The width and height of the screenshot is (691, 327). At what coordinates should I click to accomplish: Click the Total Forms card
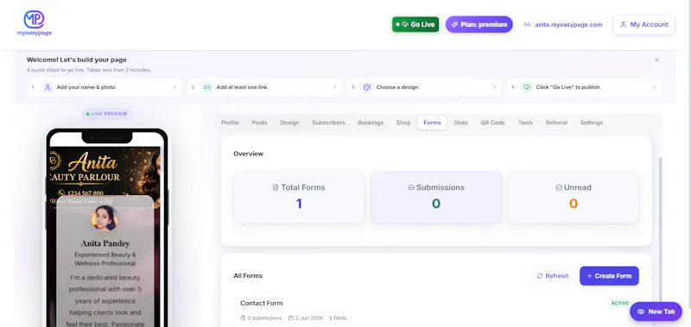tap(299, 198)
